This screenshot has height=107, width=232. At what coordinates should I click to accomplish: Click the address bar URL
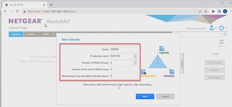[60, 12]
